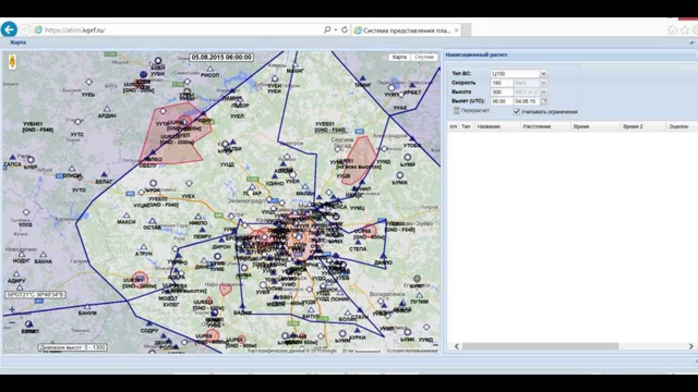Click the scrollbar left arrow in results table
This screenshot has width=698, height=392.
pos(456,346)
